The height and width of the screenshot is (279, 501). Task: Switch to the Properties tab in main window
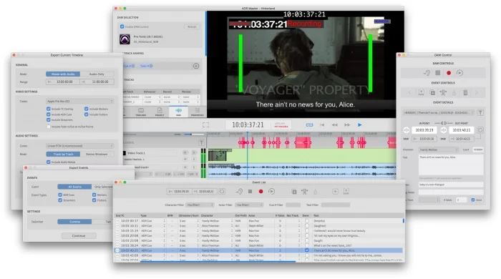click(197, 112)
